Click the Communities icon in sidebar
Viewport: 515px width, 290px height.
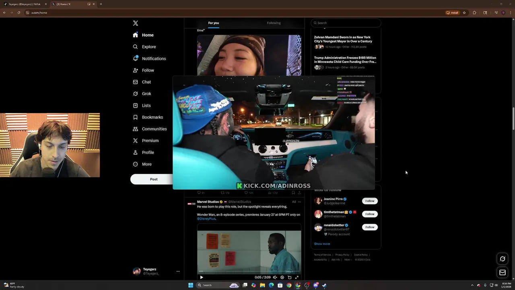click(x=135, y=129)
